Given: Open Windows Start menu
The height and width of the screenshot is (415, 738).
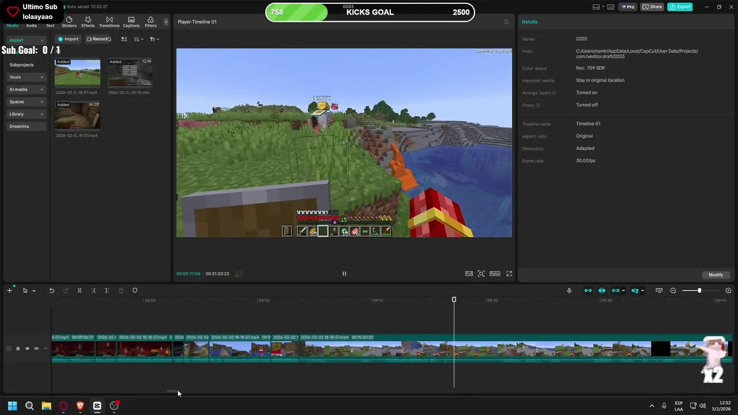Looking at the screenshot, I should pyautogui.click(x=12, y=406).
